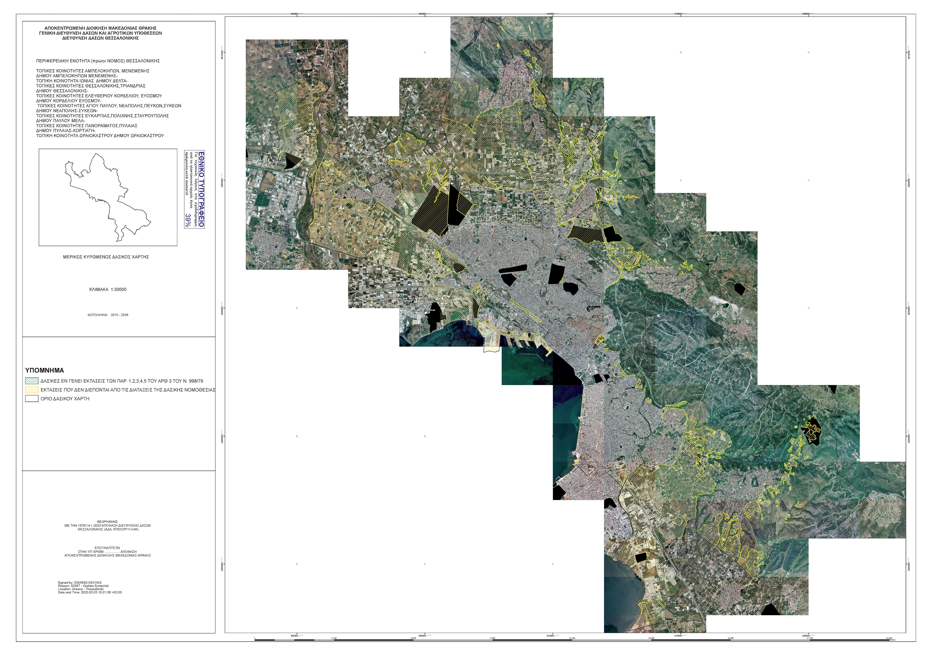
Task: Click the scale bar below the map
Action: click(x=569, y=640)
